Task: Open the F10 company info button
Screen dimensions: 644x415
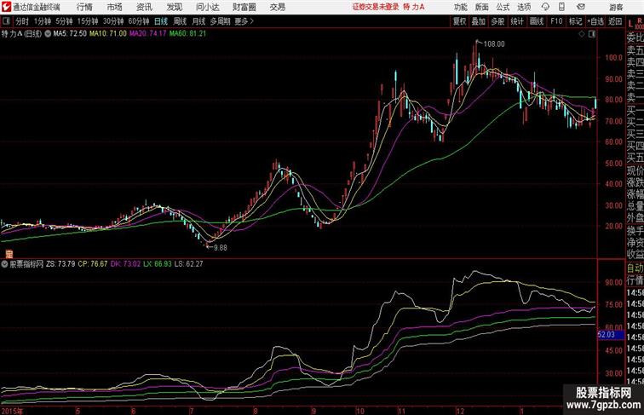Action: coord(556,21)
